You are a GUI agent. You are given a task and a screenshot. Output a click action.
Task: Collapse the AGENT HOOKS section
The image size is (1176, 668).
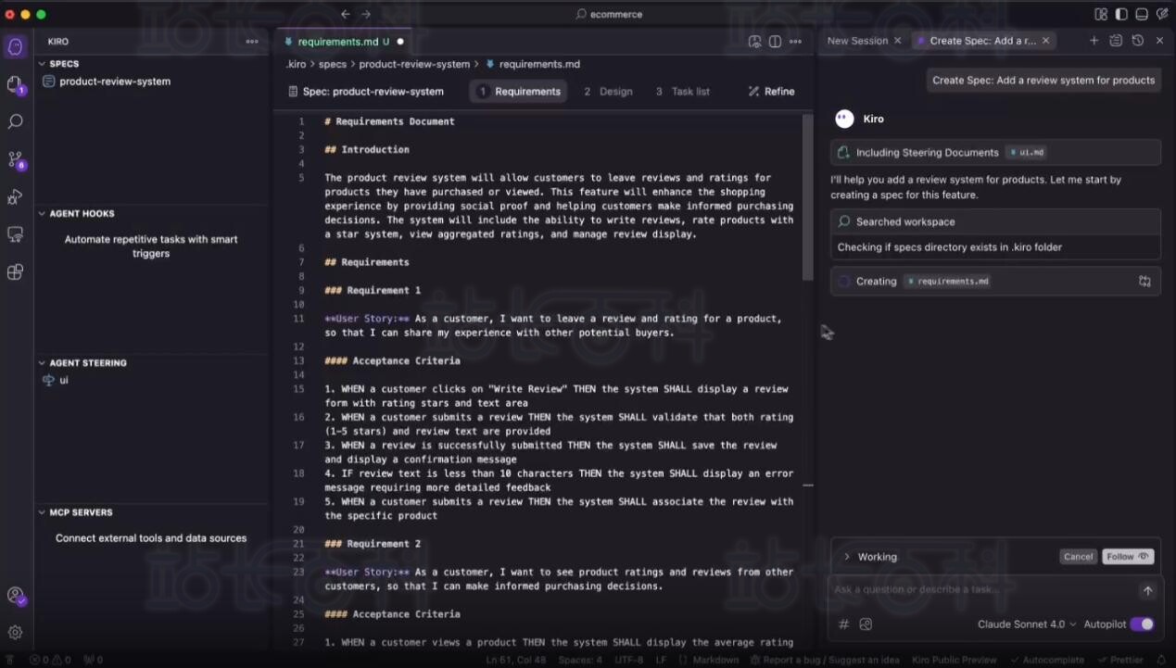click(82, 214)
